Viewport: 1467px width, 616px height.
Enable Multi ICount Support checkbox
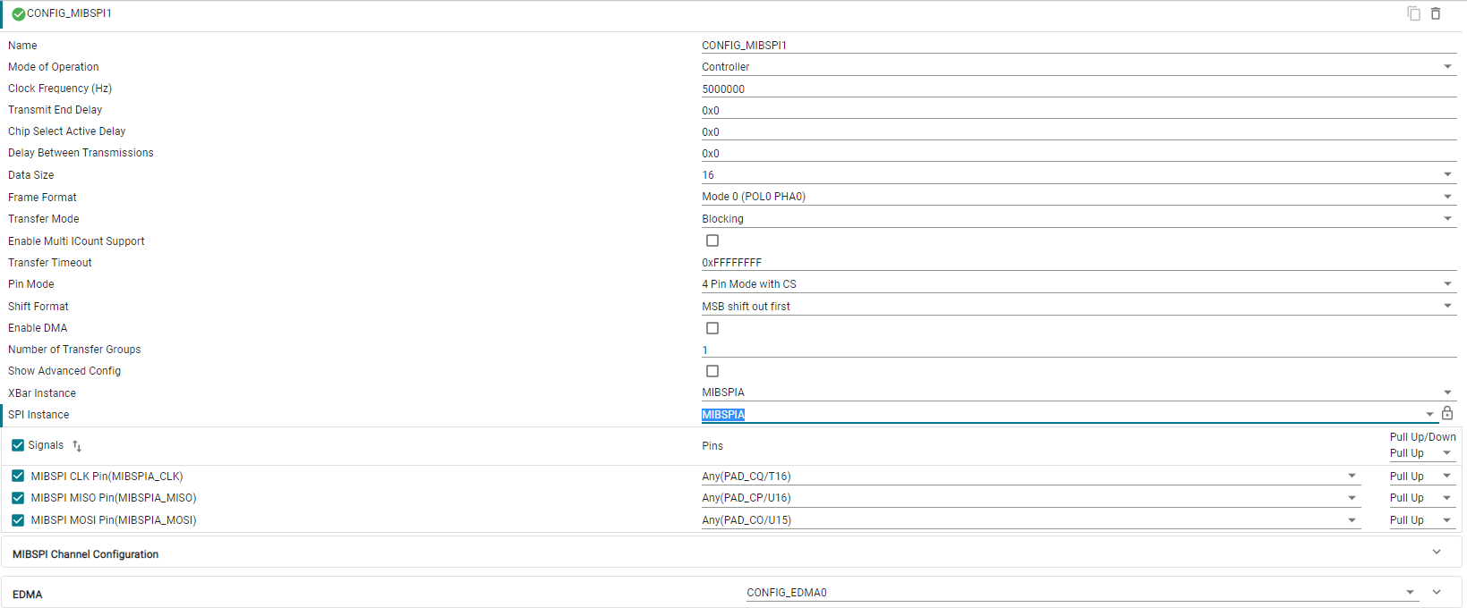pyautogui.click(x=712, y=240)
